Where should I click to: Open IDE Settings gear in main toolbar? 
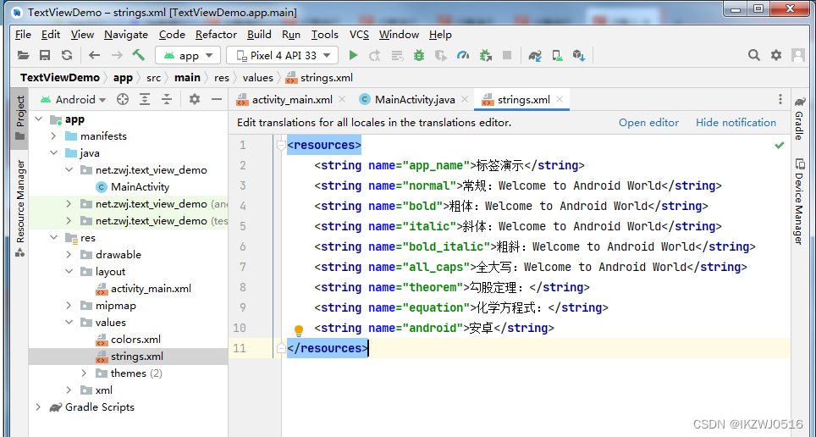pos(776,55)
